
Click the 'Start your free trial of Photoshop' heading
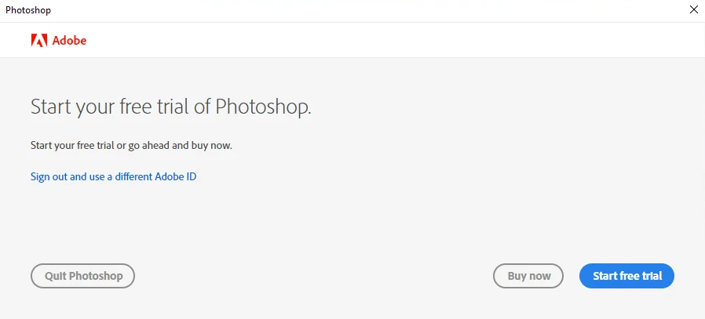pyautogui.click(x=171, y=107)
